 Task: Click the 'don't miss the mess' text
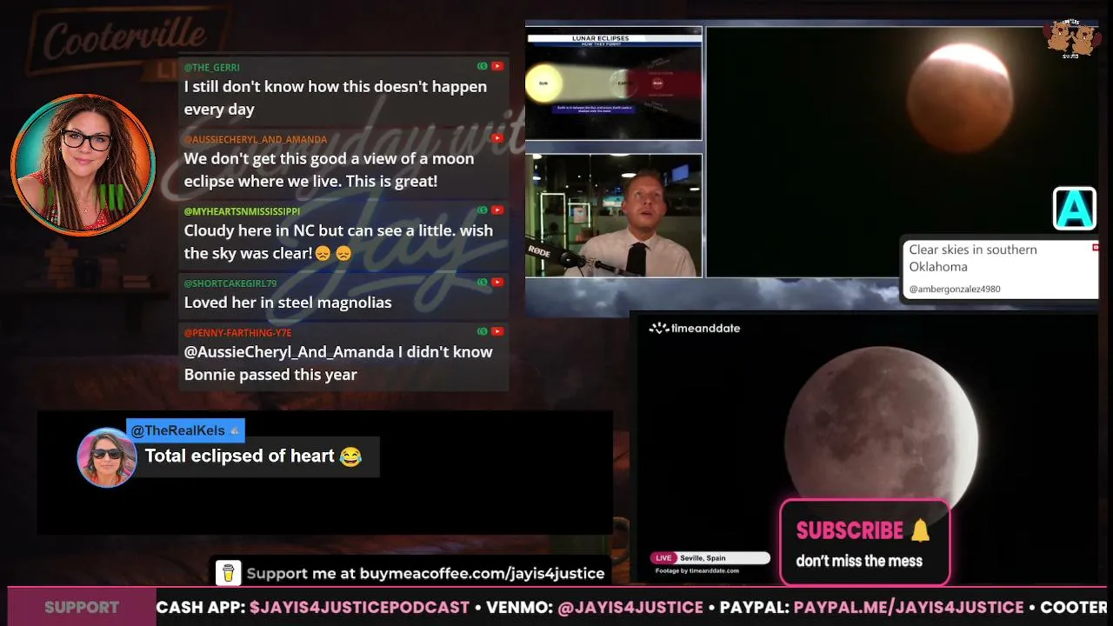pos(859,562)
